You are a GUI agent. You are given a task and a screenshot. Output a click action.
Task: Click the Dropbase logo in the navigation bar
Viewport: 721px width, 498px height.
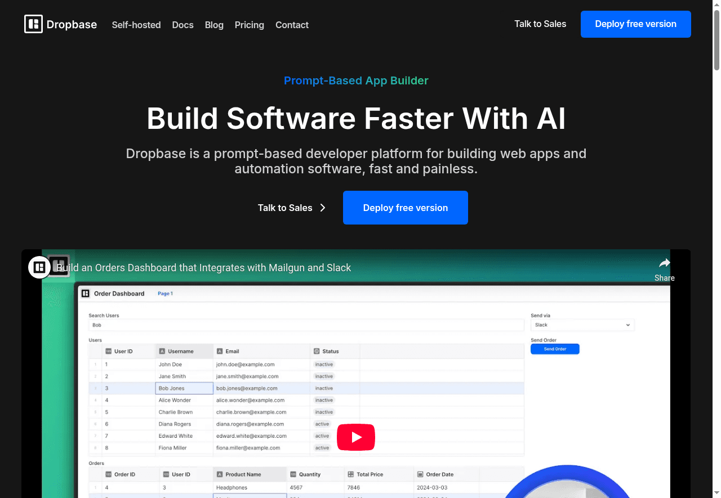coord(60,24)
